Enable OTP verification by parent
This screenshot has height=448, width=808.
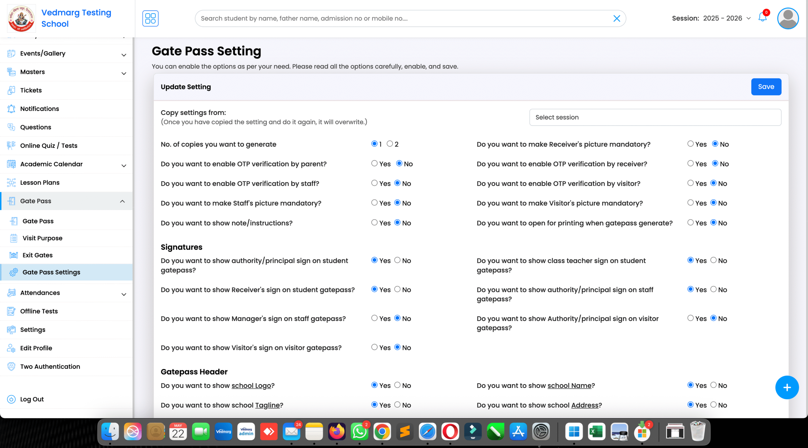[374, 163]
